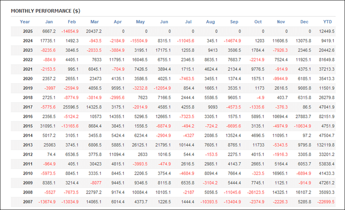Select January 2015 value 31095.1
Image resolution: width=345 pixels, height=210 pixels.
click(x=48, y=126)
